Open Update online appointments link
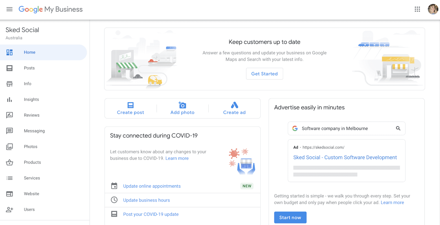The height and width of the screenshot is (225, 440). coord(152,186)
